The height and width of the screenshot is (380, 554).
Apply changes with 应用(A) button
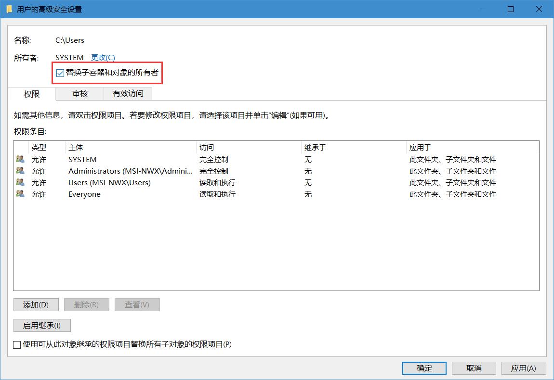pos(523,368)
